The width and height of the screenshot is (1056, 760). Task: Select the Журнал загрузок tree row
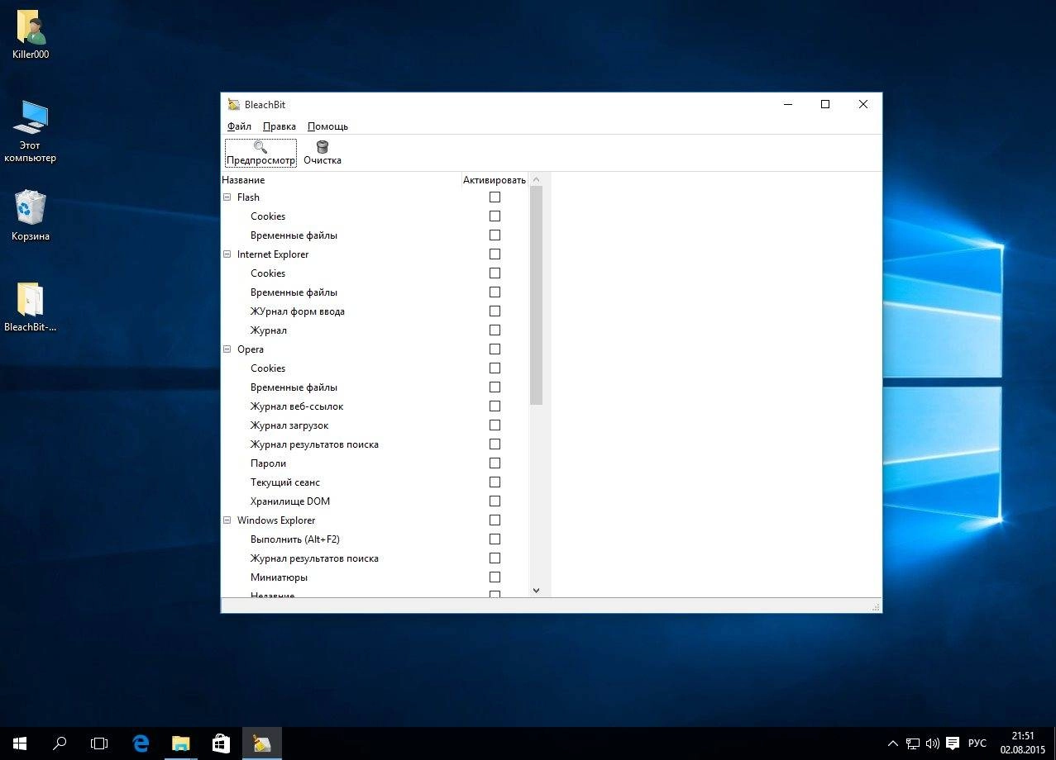point(375,425)
